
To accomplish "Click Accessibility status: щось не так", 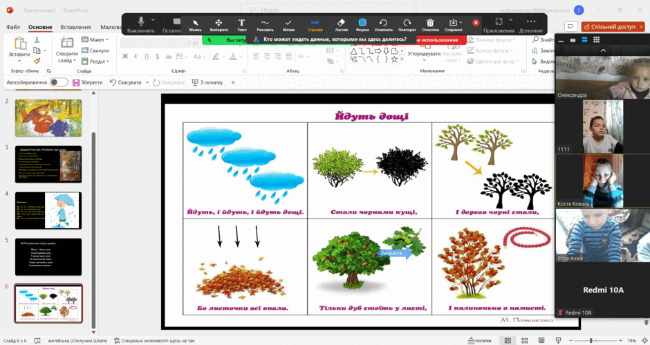I will click(154, 340).
